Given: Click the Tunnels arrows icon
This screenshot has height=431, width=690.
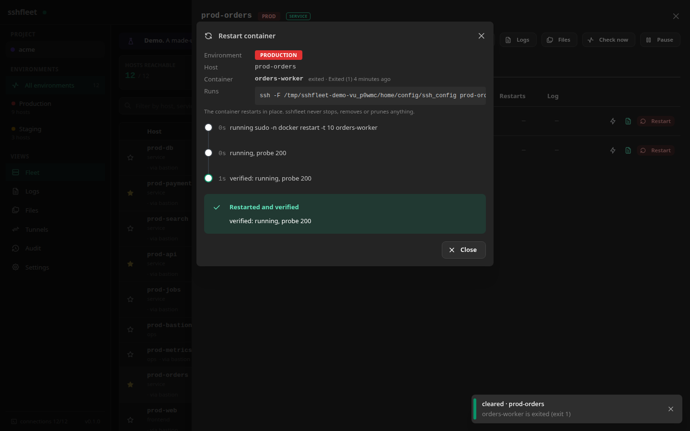Looking at the screenshot, I should pos(15,229).
